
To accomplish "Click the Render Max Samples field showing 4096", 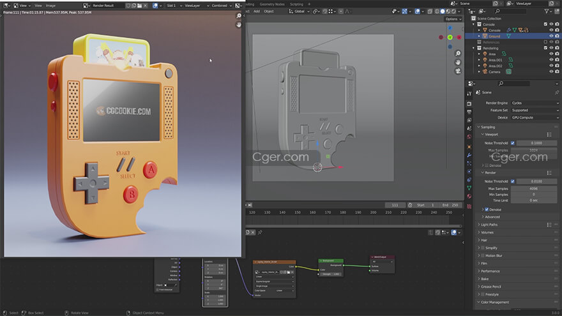I will (x=534, y=188).
